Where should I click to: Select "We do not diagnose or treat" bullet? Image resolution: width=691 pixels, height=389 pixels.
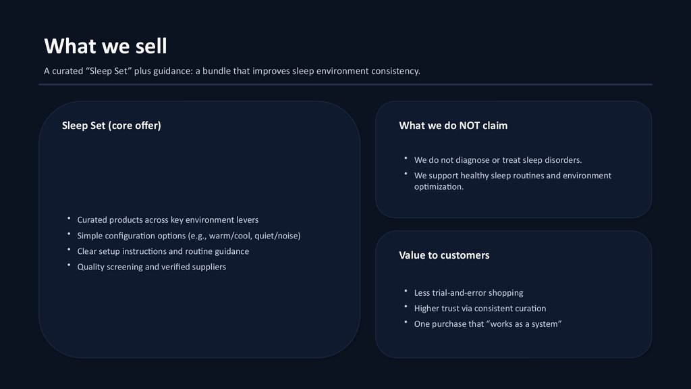coord(497,160)
